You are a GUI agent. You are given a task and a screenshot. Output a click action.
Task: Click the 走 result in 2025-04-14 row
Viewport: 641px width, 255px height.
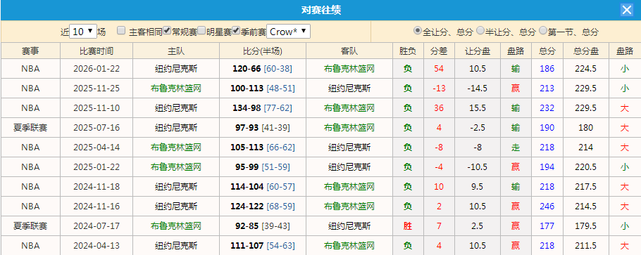coord(516,148)
